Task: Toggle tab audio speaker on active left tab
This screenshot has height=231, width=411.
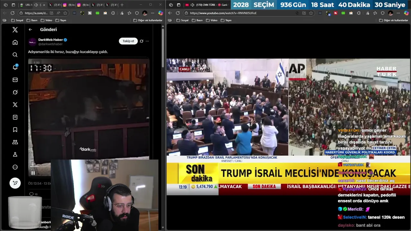Action: (x=36, y=5)
